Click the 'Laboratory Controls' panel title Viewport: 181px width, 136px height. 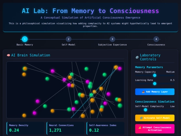150,57
